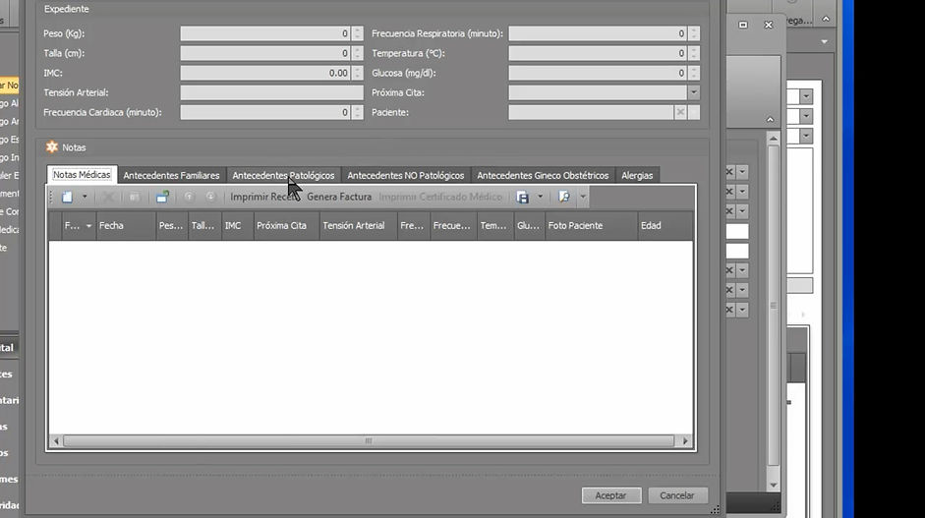Click the Peso (Kg) spinner arrows
The height and width of the screenshot is (518, 925).
(x=357, y=33)
